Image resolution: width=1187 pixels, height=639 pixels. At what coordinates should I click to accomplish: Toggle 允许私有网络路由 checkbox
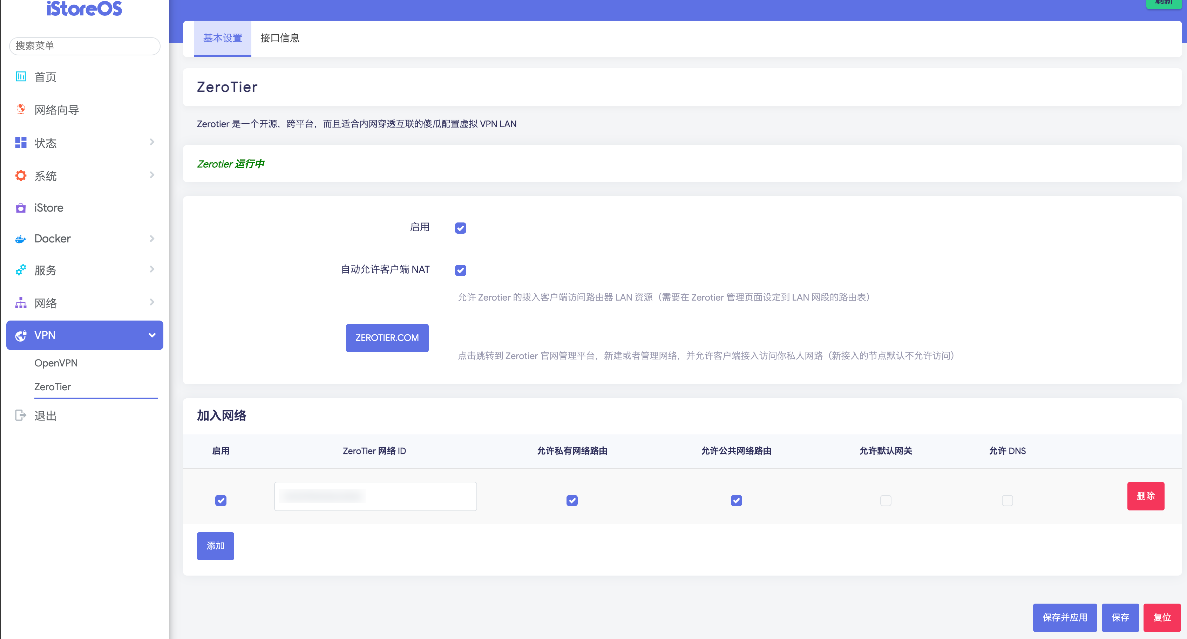(572, 500)
